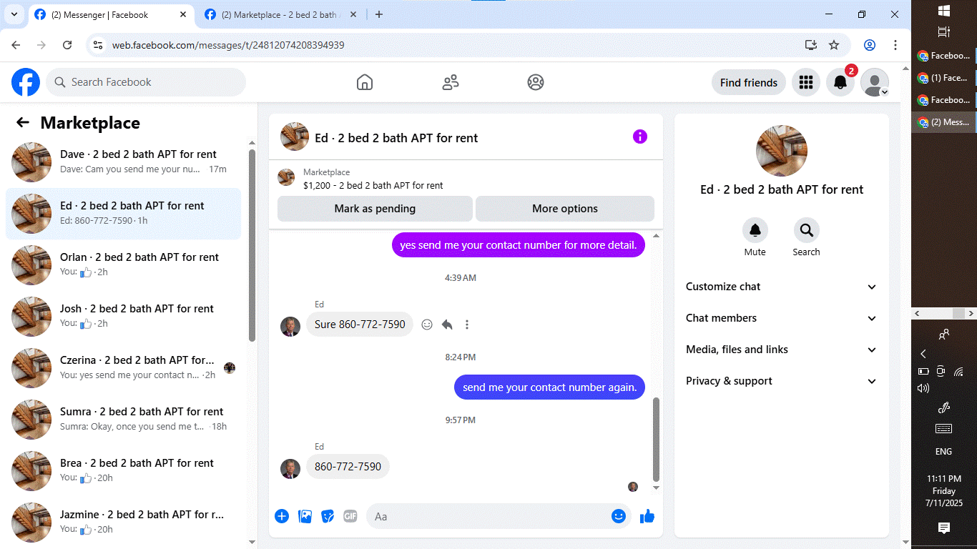The width and height of the screenshot is (977, 549).
Task: Open the account profile avatar menu
Action: pos(875,82)
